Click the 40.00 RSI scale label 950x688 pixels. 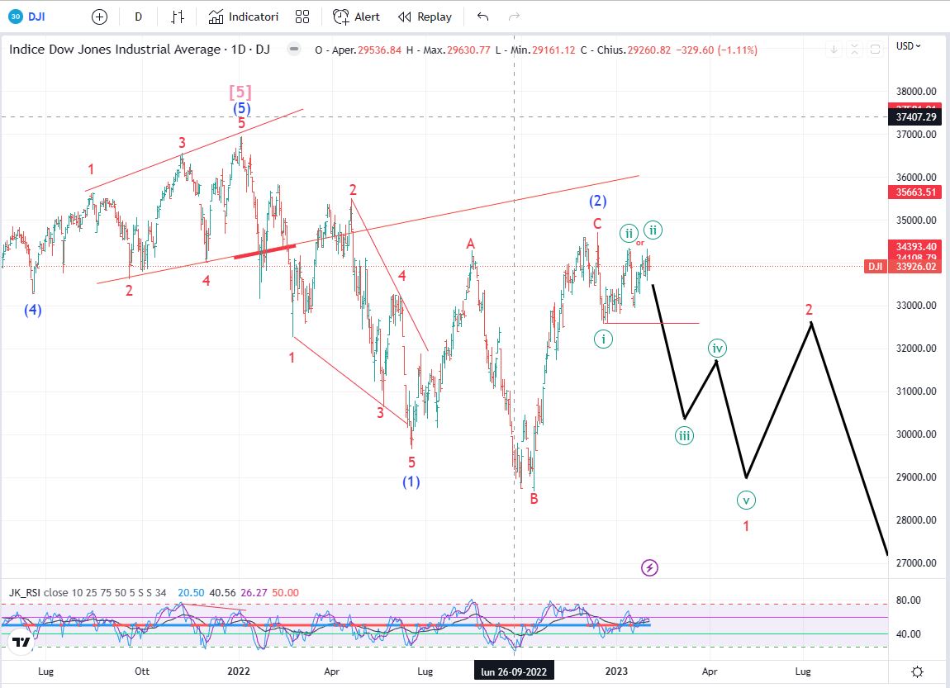click(x=908, y=634)
